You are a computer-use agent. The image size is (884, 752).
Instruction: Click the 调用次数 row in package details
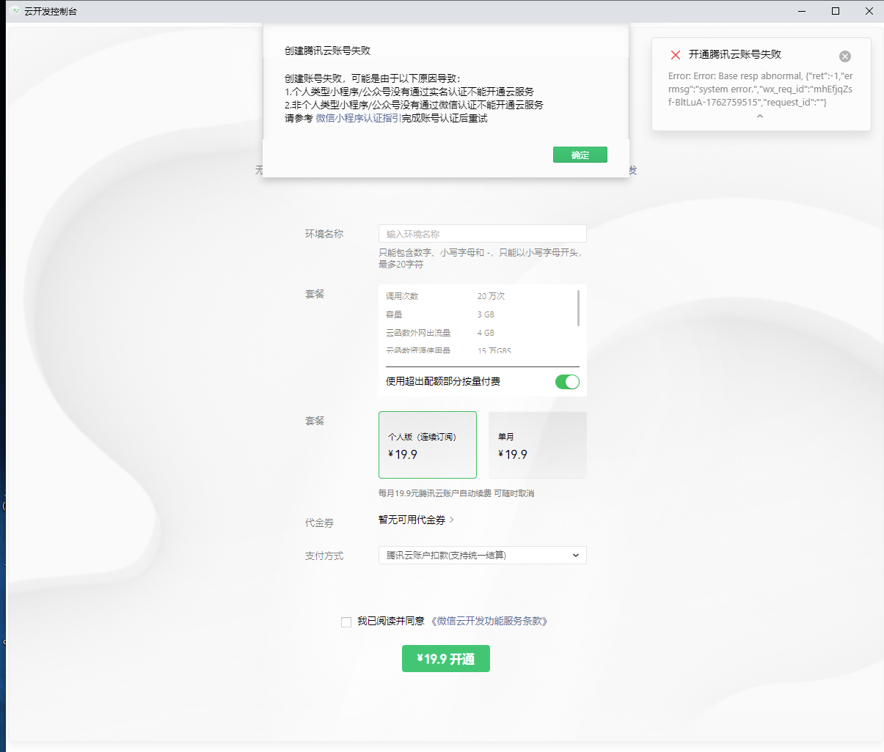[x=478, y=296]
